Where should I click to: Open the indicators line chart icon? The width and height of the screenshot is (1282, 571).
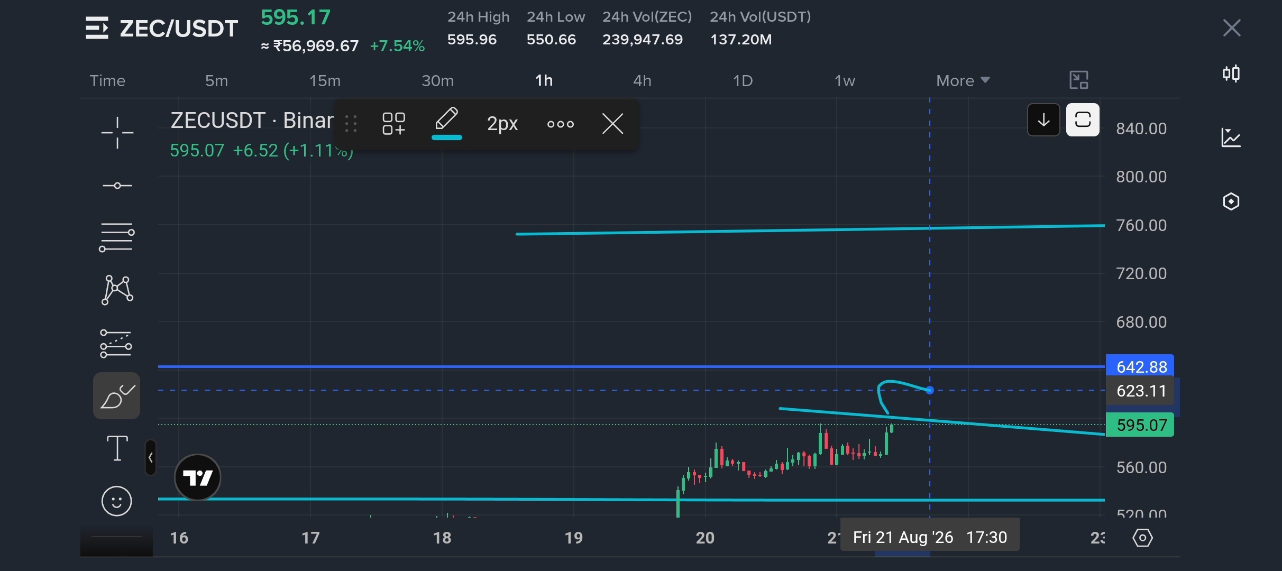[1231, 138]
